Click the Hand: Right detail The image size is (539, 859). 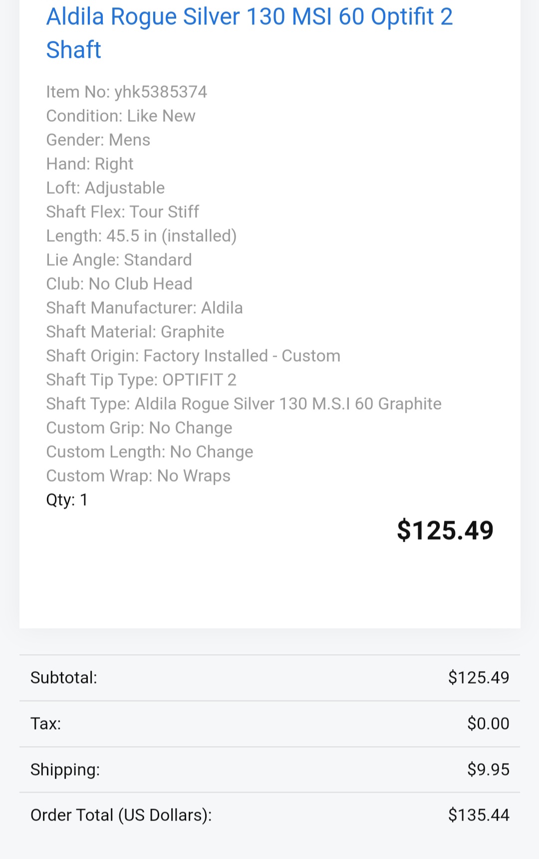click(90, 164)
